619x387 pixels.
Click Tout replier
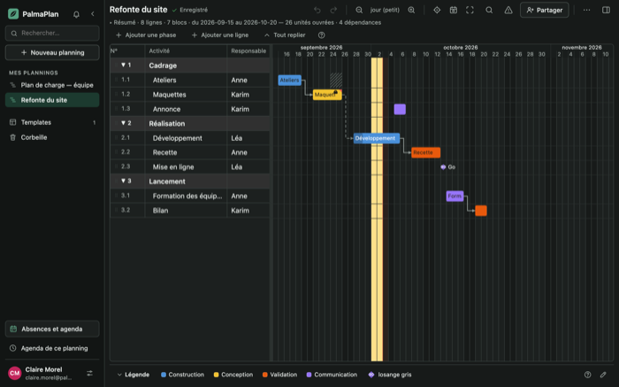click(285, 35)
